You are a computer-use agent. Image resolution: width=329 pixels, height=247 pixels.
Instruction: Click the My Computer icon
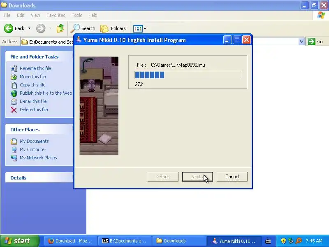click(x=14, y=149)
